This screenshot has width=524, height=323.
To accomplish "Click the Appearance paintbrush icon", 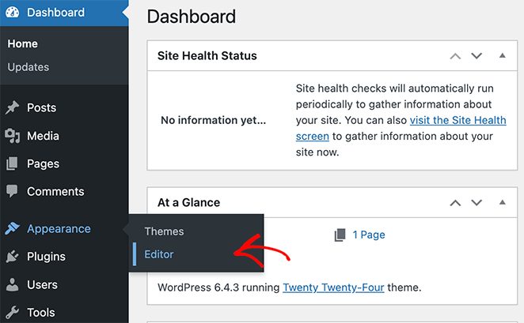I will (13, 229).
